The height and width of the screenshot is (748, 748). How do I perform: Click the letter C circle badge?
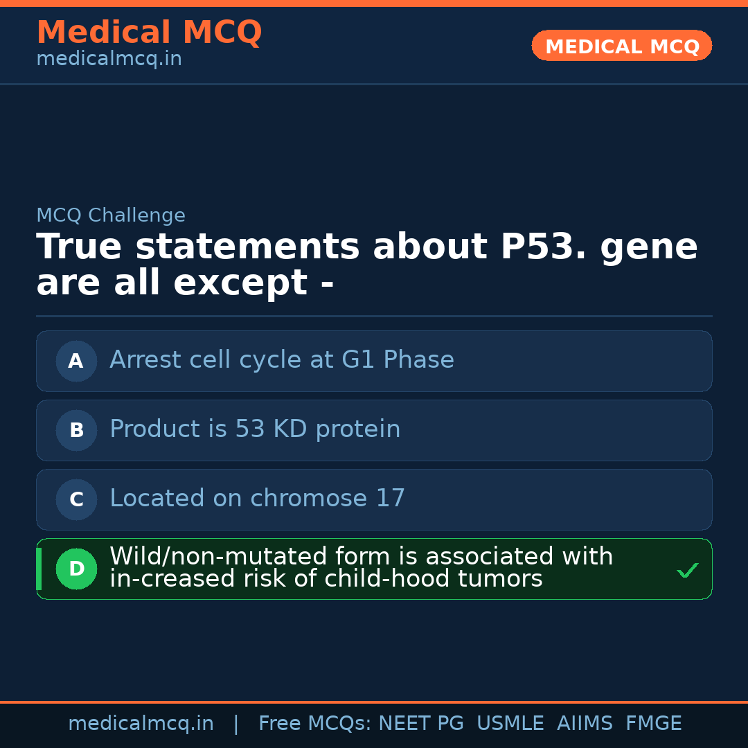[76, 499]
